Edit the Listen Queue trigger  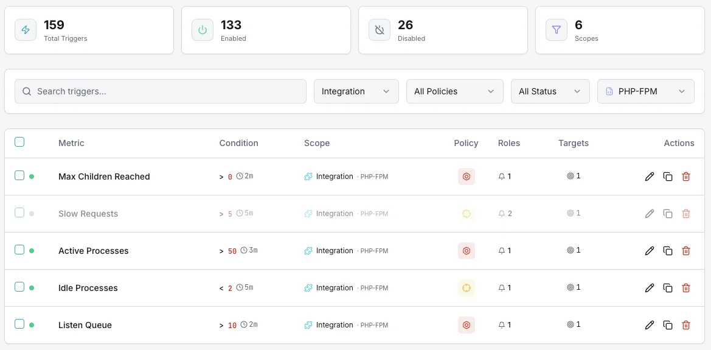(x=650, y=325)
